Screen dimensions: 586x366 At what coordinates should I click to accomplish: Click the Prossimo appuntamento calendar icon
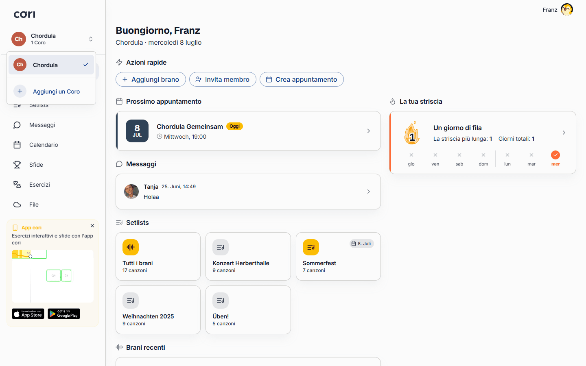pyautogui.click(x=119, y=101)
